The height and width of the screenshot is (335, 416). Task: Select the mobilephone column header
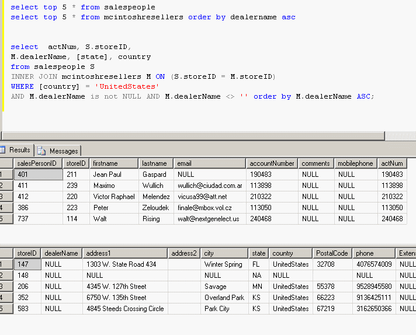coord(356,163)
